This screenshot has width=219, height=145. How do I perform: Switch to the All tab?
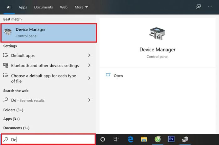[x=9, y=7]
